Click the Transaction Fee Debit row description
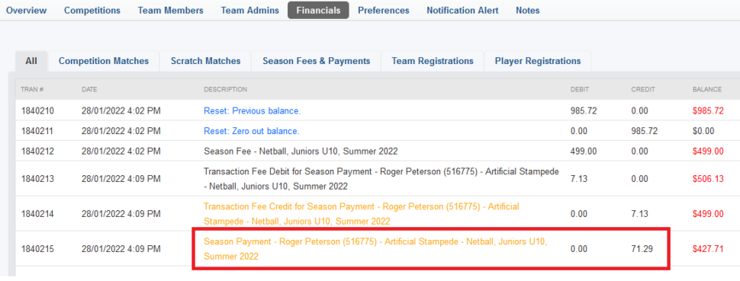The width and height of the screenshot is (740, 281). point(381,179)
